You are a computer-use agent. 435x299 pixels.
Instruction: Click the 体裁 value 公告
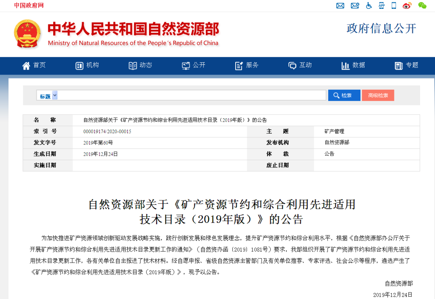(x=329, y=154)
